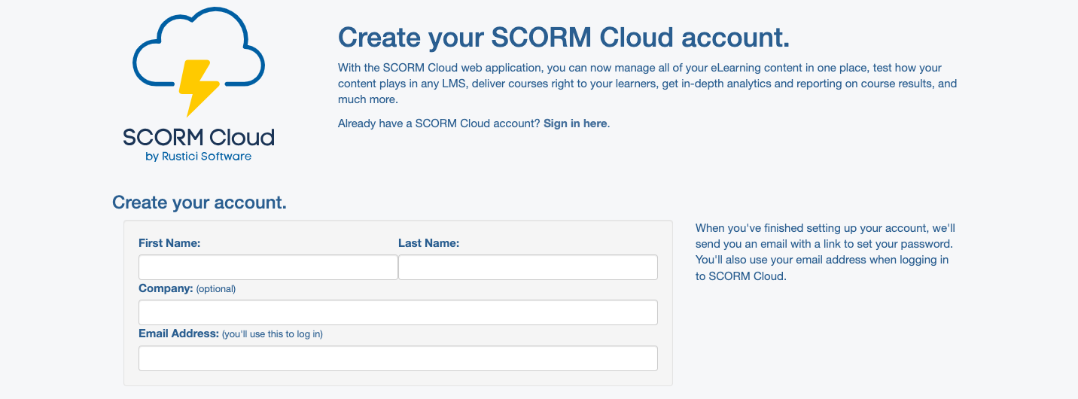Click the 'With the SCORM Cloud web application' paragraph
Image resolution: width=1078 pixels, height=399 pixels.
[647, 84]
